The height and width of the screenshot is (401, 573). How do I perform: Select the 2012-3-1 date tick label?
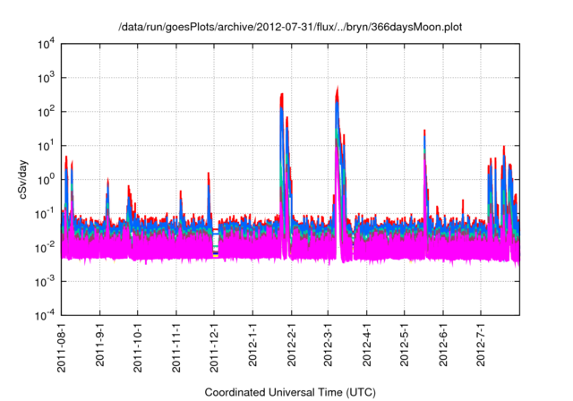[x=328, y=348]
